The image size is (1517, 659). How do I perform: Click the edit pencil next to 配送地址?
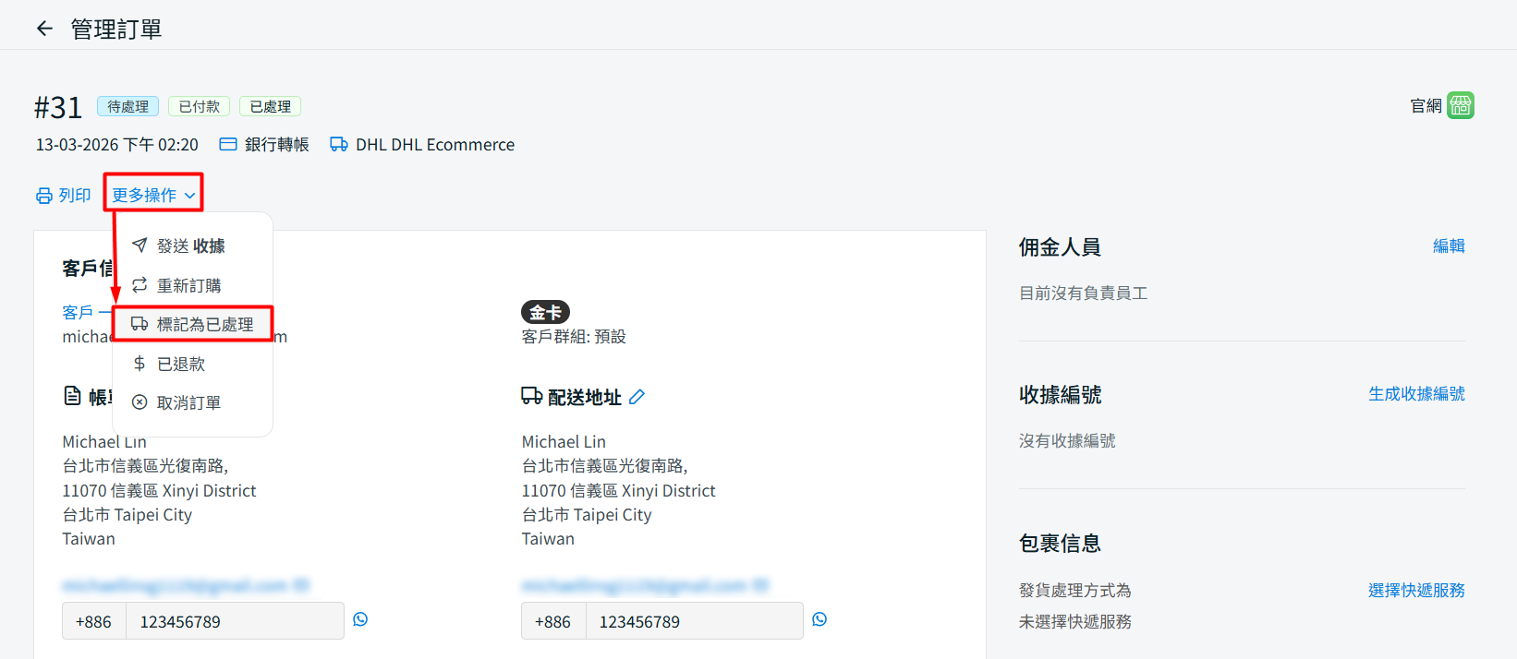click(x=637, y=397)
